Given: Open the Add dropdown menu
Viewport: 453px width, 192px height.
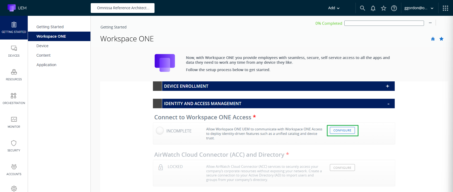Looking at the screenshot, I should tap(334, 8).
